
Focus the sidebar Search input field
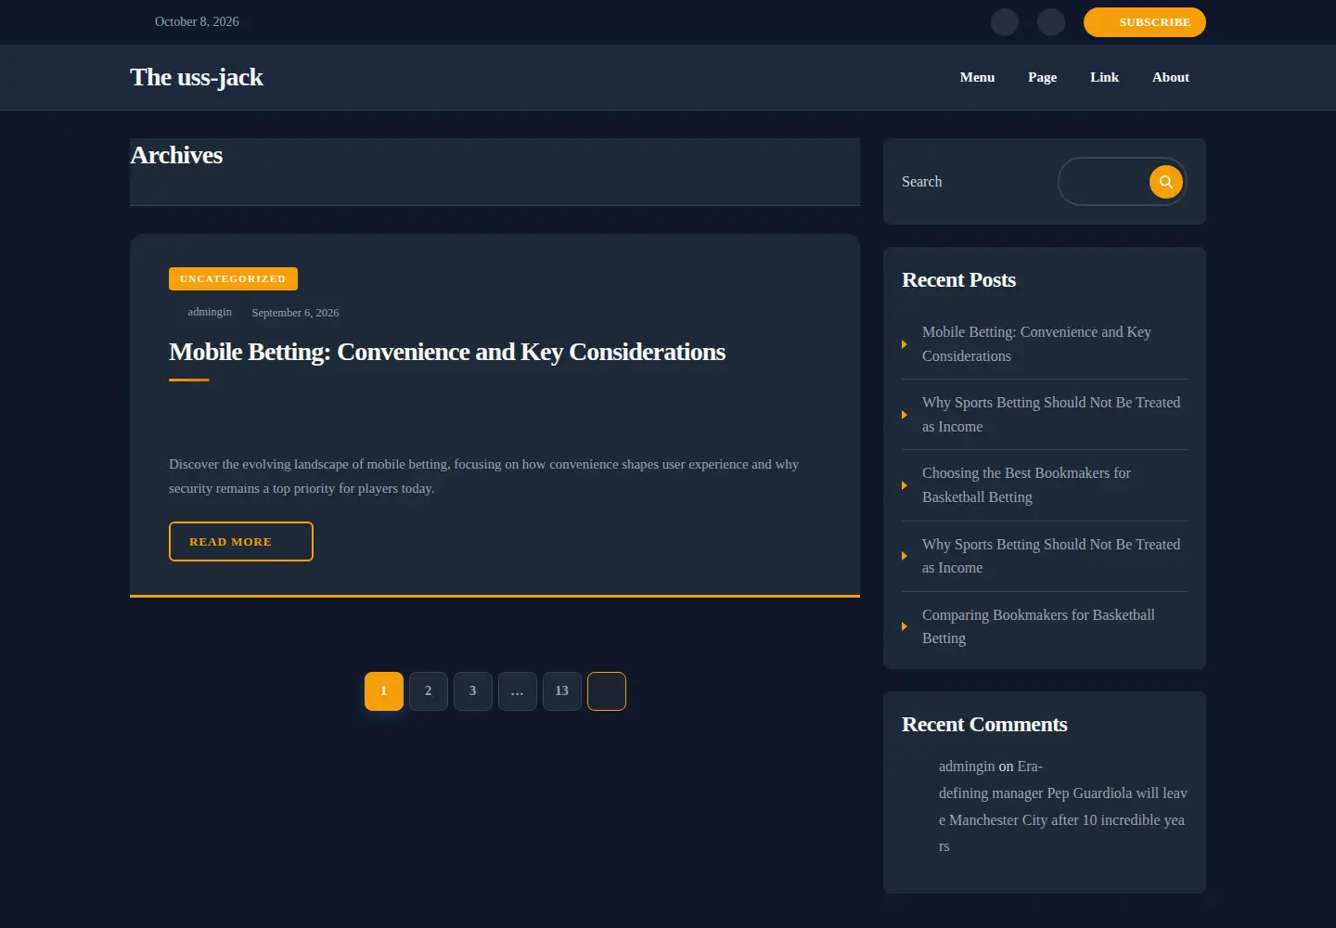tap(1104, 182)
